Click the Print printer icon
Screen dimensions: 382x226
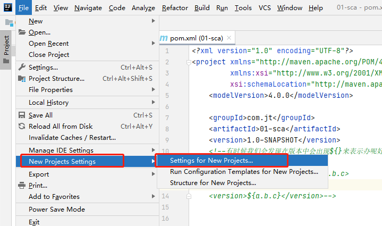[x=22, y=186]
